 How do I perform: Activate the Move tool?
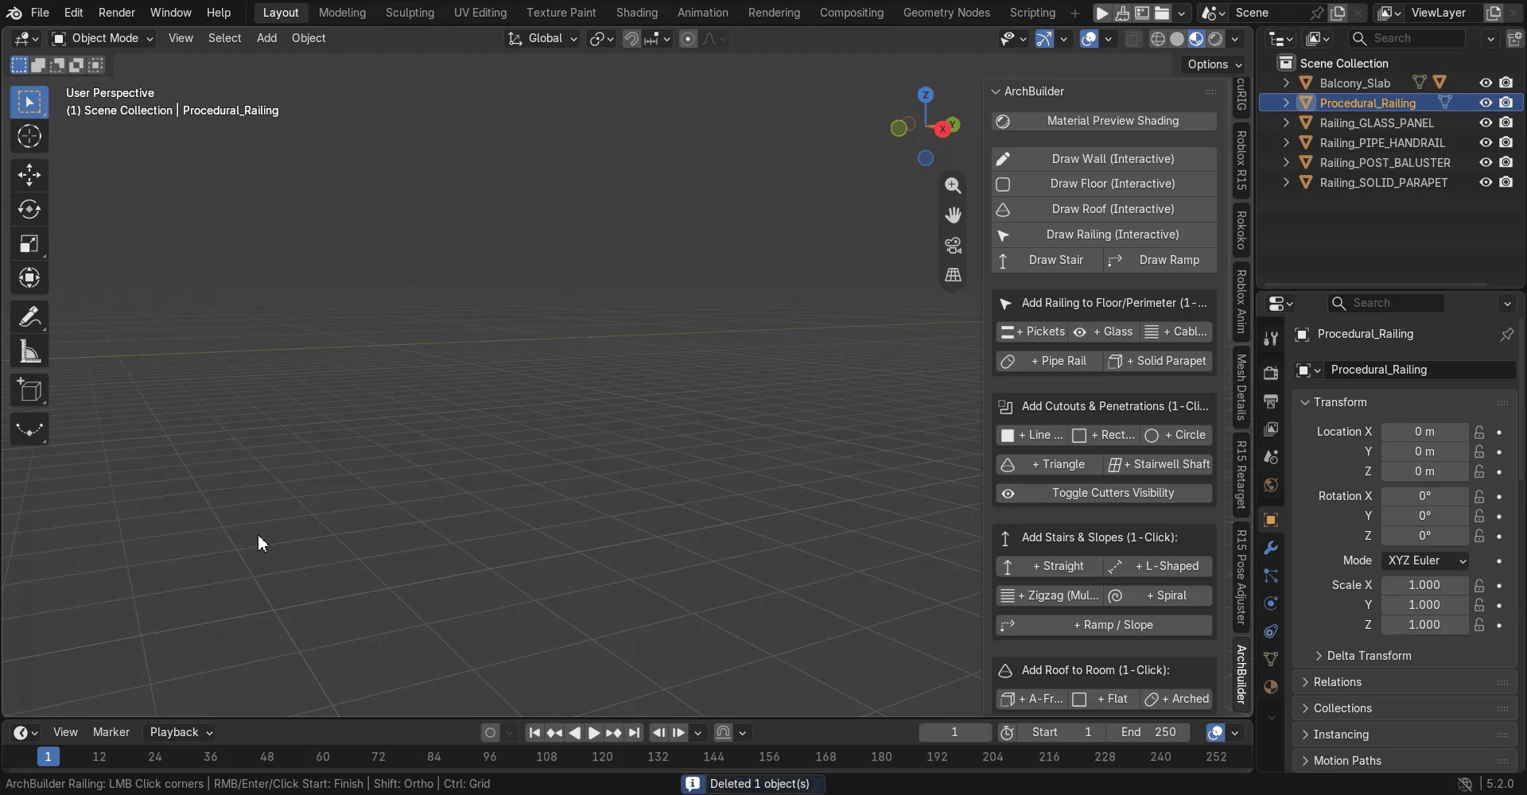pyautogui.click(x=29, y=175)
